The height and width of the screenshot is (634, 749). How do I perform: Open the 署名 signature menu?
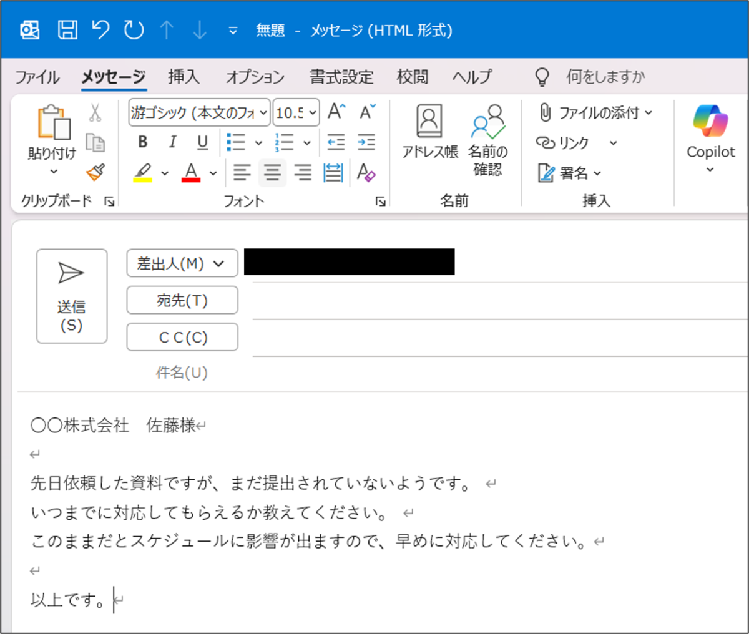(569, 173)
